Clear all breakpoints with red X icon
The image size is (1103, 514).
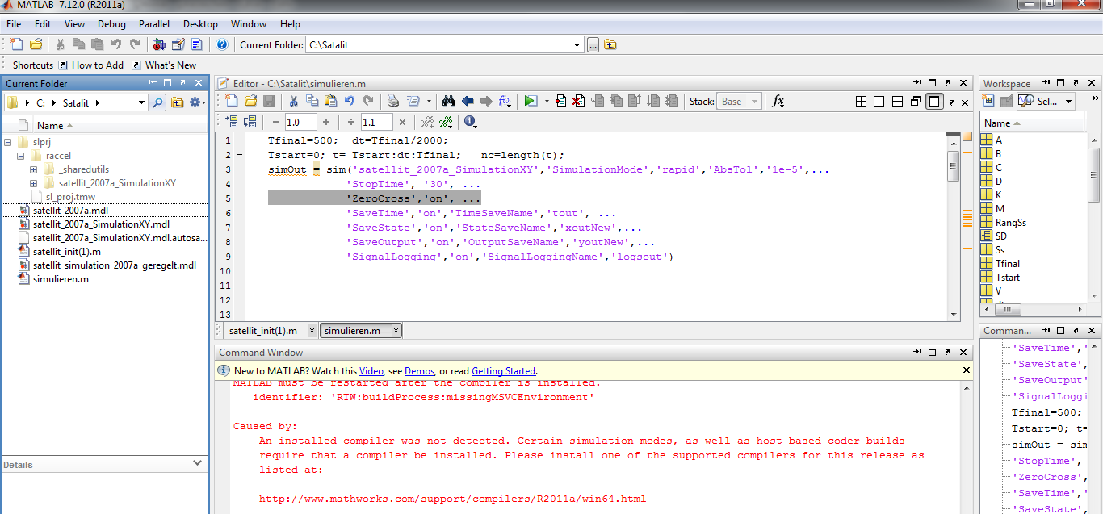click(578, 101)
